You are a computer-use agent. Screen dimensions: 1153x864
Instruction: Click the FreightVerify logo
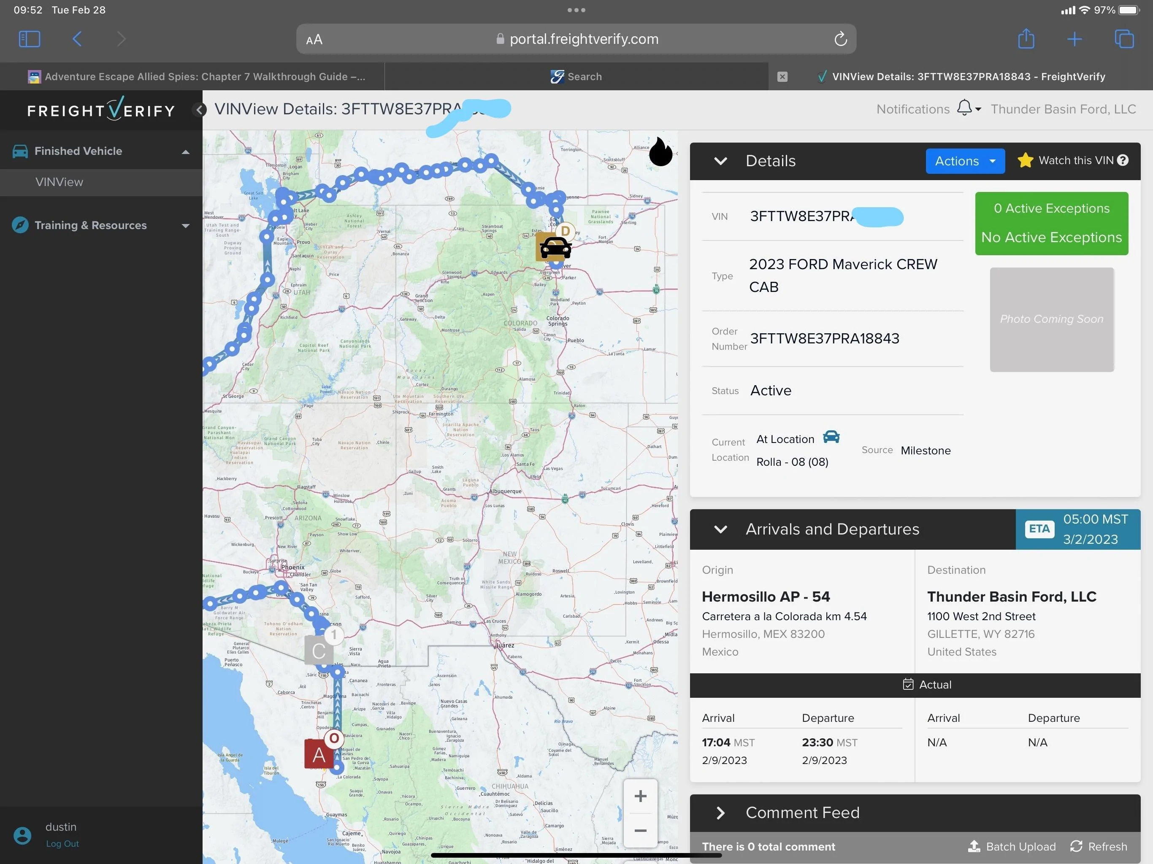point(101,109)
